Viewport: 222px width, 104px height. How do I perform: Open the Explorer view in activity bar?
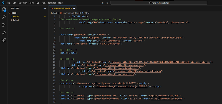(4, 10)
